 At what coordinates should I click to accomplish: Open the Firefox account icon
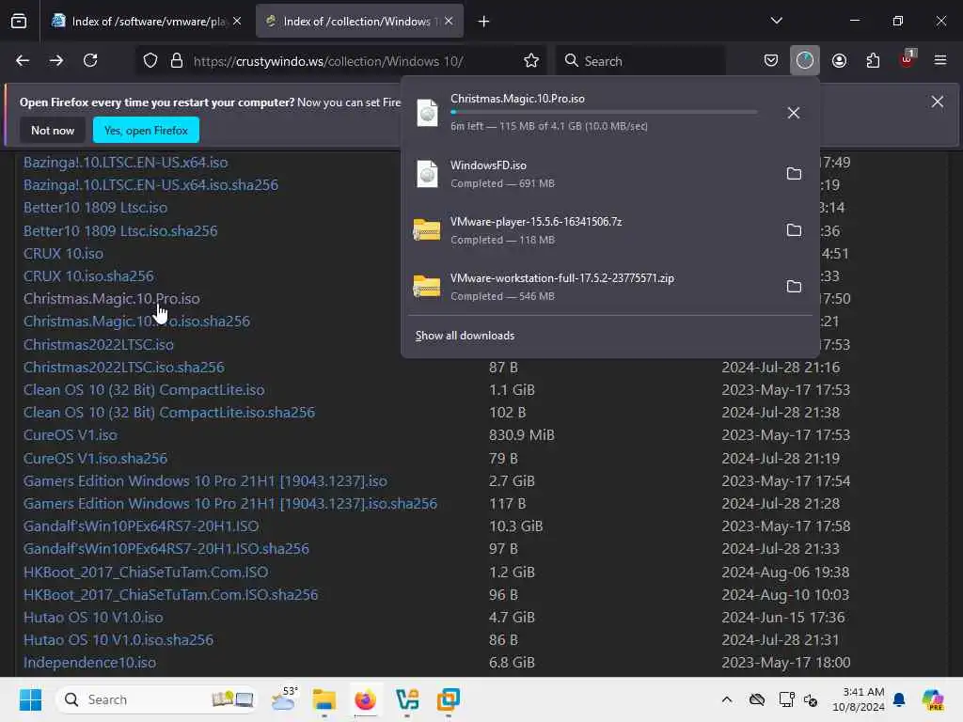839,60
